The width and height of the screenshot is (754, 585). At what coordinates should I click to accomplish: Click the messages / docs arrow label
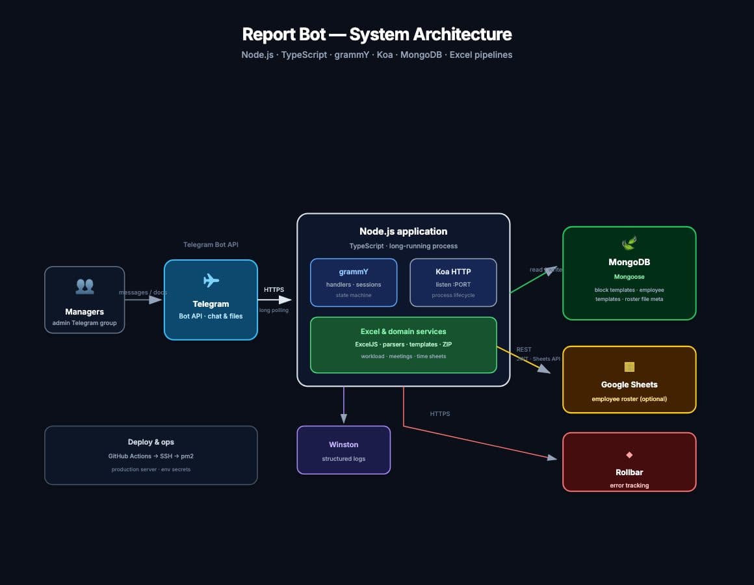143,292
